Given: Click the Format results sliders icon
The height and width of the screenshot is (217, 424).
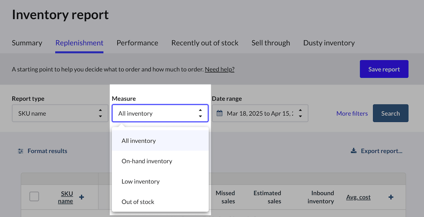Looking at the screenshot, I should [x=21, y=151].
